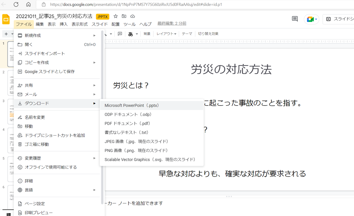
Task: Open the 表示形式 menu
Action: [80, 24]
